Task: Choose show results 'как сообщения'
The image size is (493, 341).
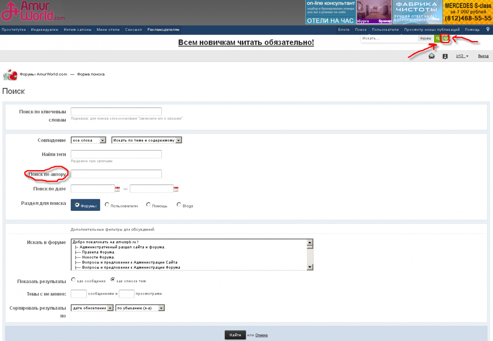Action: click(x=73, y=280)
